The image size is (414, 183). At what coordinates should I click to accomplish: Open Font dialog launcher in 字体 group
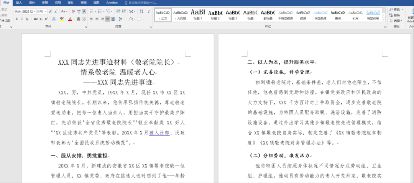pyautogui.click(x=86, y=27)
